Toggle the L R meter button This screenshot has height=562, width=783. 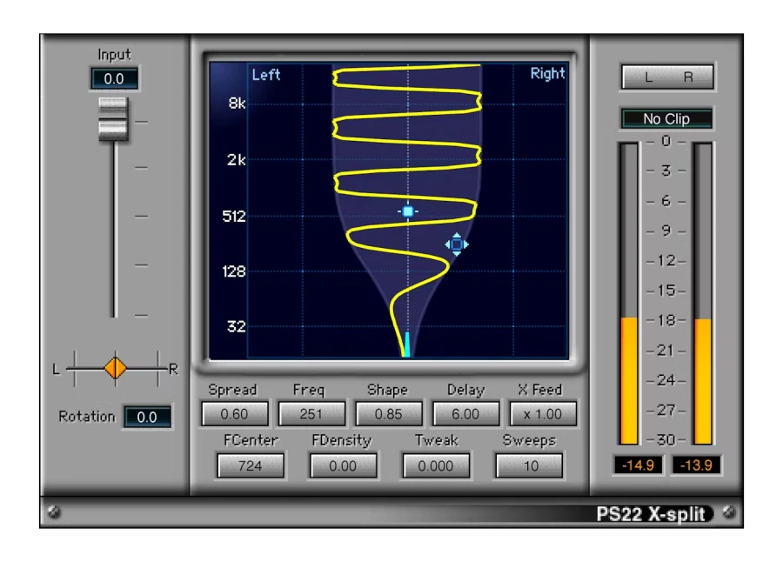pyautogui.click(x=668, y=77)
